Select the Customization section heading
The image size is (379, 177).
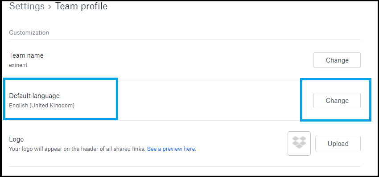29,32
